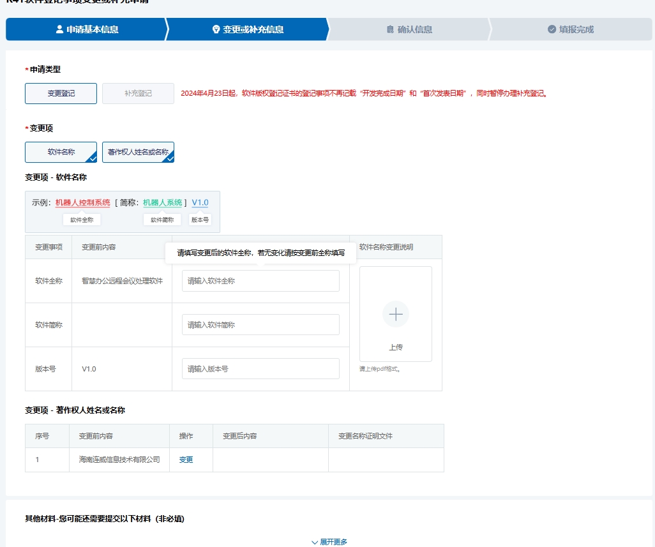655x547 pixels.
Task: Toggle the 著作权人姓名或名称 change item
Action: (138, 152)
